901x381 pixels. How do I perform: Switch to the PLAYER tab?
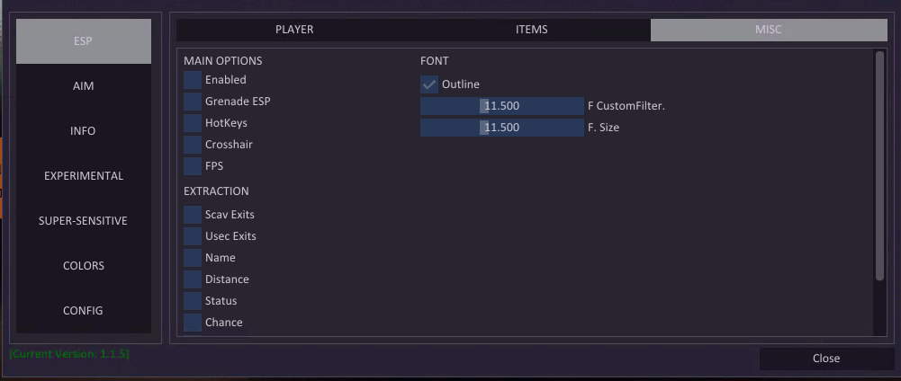[294, 30]
